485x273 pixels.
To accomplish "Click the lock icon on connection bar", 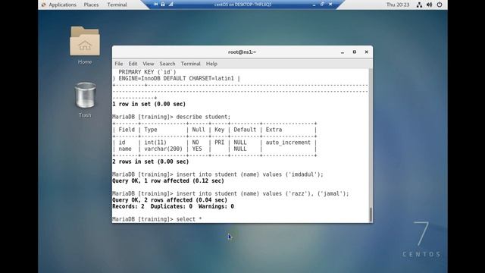I will 163,5.
